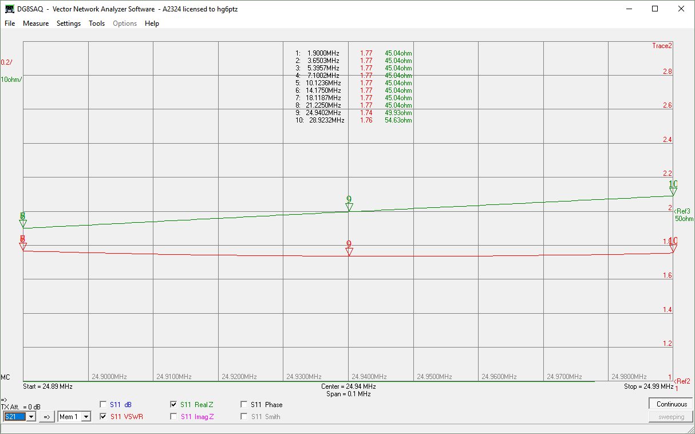Open the Settings menu
The width and height of the screenshot is (695, 434).
pos(69,23)
